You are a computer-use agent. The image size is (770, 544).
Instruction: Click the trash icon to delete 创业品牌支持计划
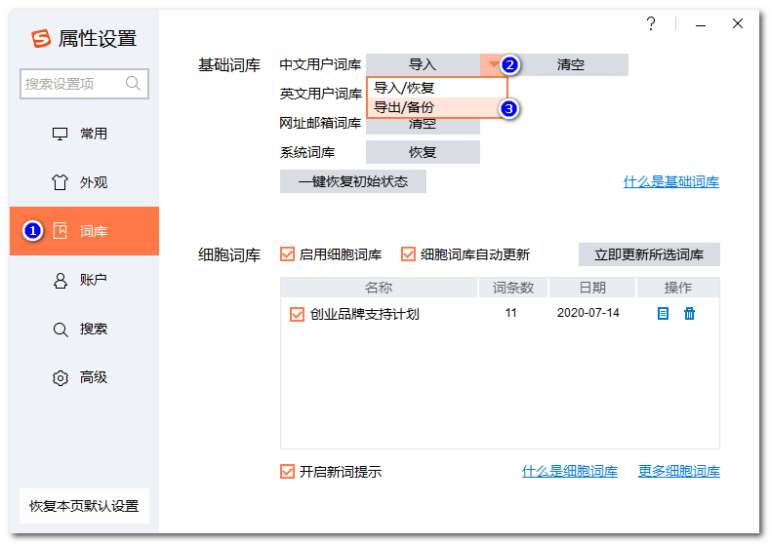pyautogui.click(x=689, y=314)
